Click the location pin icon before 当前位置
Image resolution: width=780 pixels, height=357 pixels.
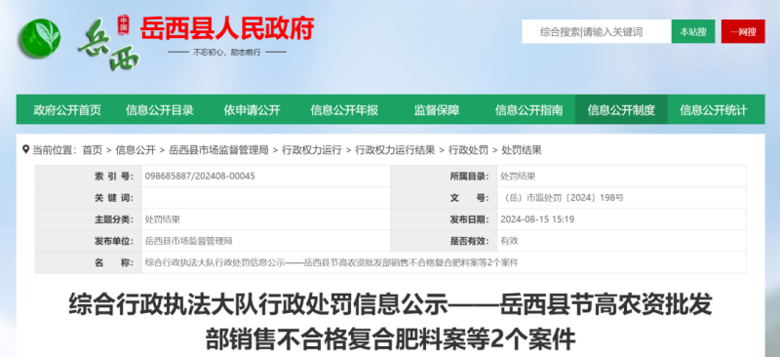pos(26,149)
